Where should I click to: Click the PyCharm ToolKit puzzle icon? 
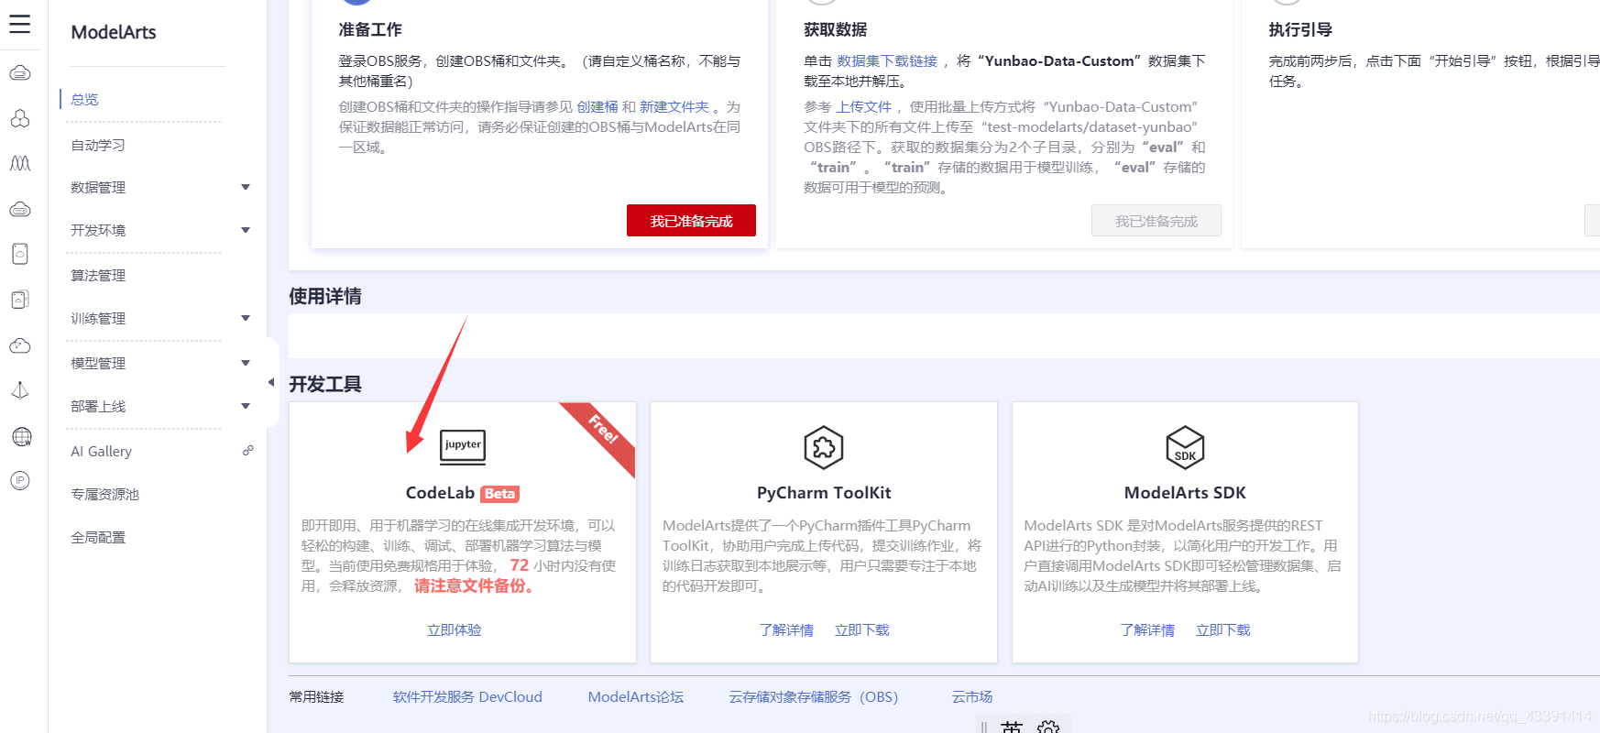pyautogui.click(x=824, y=447)
